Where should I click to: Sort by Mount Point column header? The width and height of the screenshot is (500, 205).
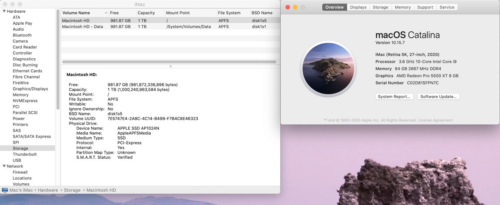click(191, 13)
